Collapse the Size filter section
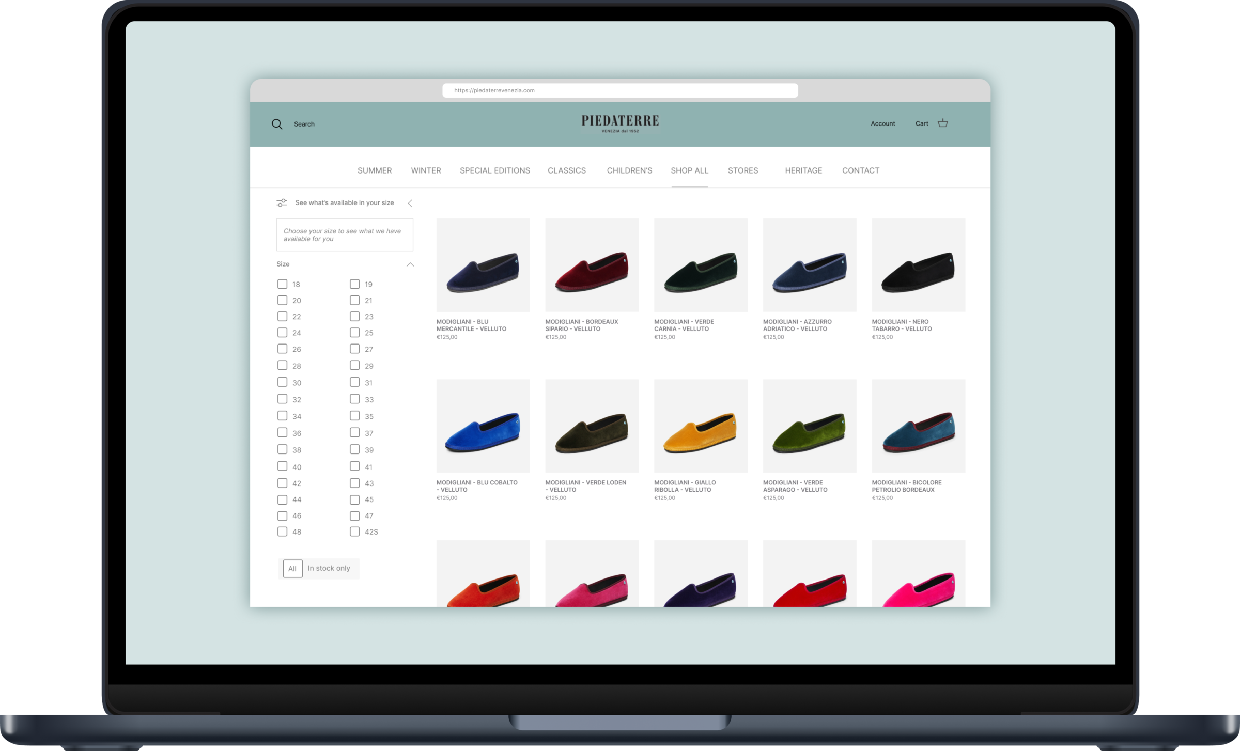The height and width of the screenshot is (751, 1240). 410,264
